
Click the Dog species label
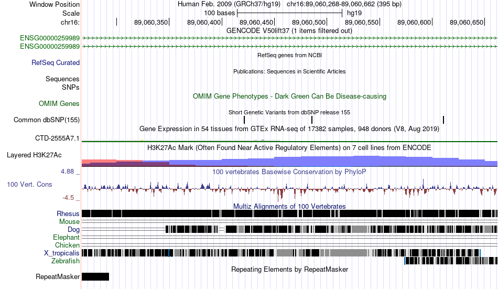coord(73,230)
